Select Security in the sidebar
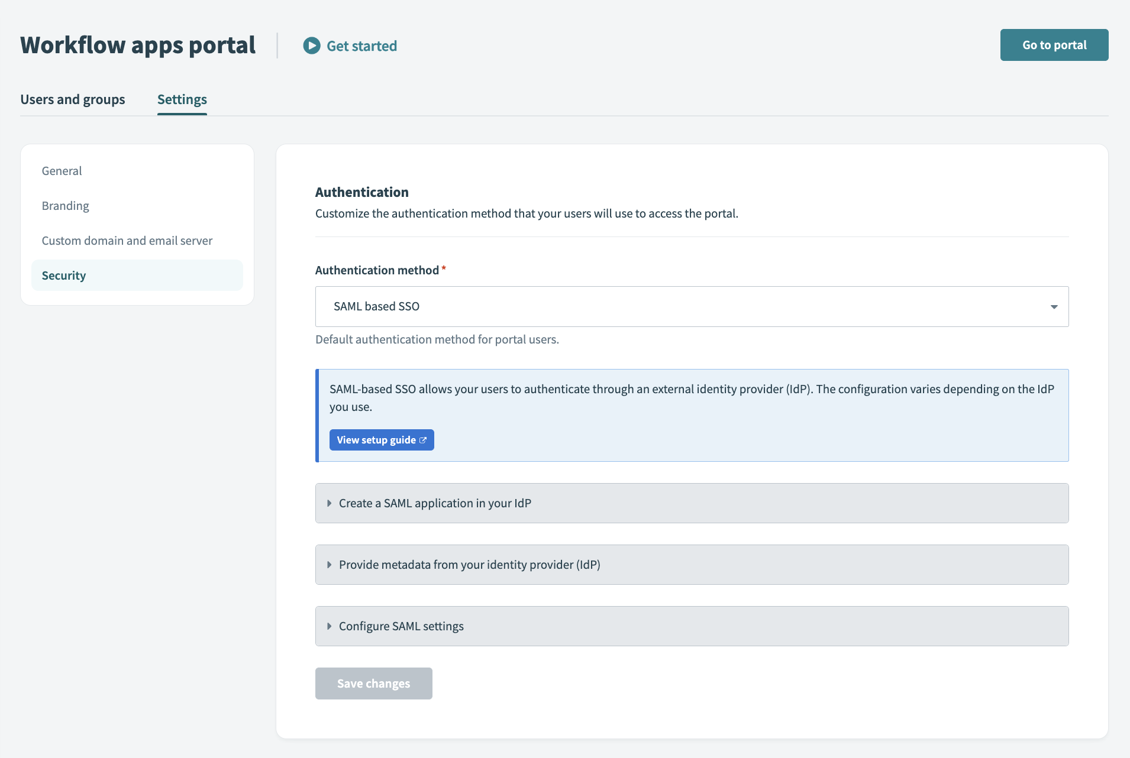Image resolution: width=1130 pixels, height=758 pixels. (137, 276)
